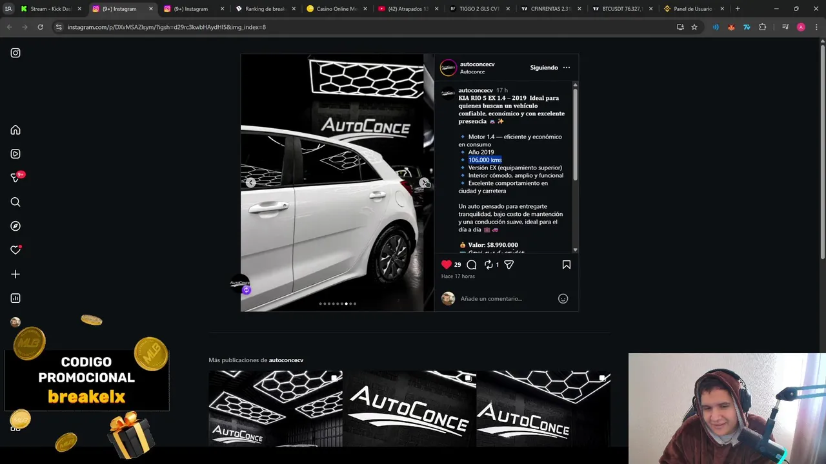Open the tab search button in the tab strip

point(8,9)
